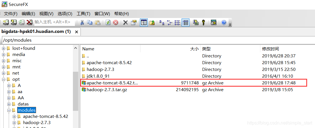The image size is (315, 128).
Task: Collapse the opt tree node
Action: [x=4, y=79]
